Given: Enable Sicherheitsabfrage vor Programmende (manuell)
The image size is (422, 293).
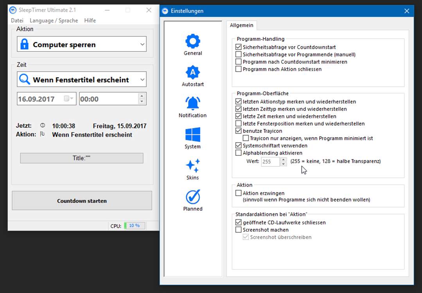Looking at the screenshot, I should [238, 54].
